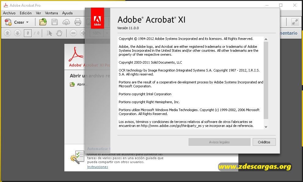
Task: Click 'Portions copyright Intel Corporation' line
Action: [x=145, y=94]
